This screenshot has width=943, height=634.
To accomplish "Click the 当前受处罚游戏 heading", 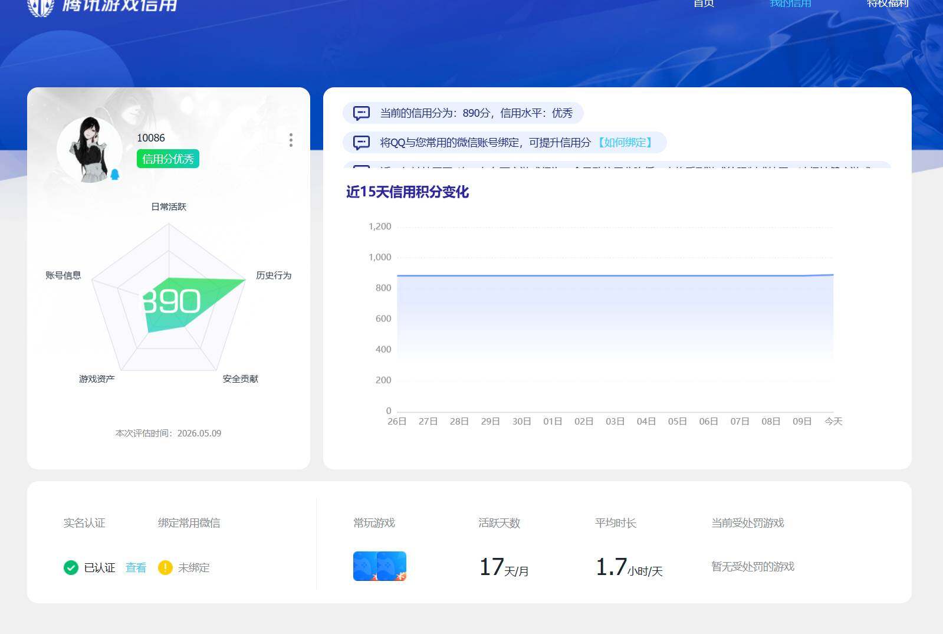I will [x=748, y=523].
